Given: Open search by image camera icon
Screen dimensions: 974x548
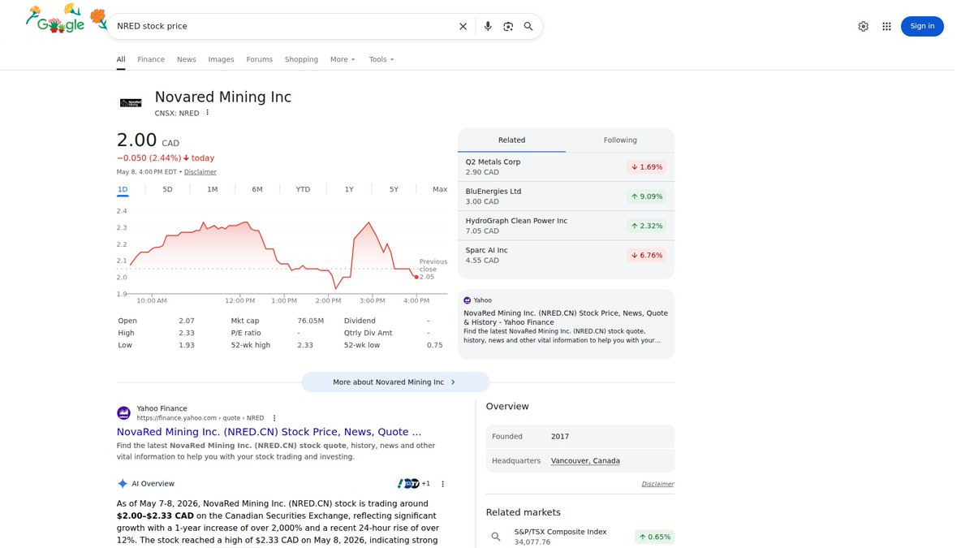Looking at the screenshot, I should coord(508,26).
